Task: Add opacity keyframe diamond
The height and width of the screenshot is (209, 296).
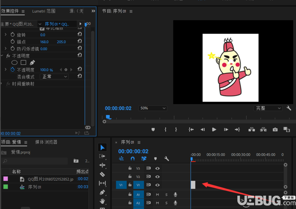Action: click(66, 70)
